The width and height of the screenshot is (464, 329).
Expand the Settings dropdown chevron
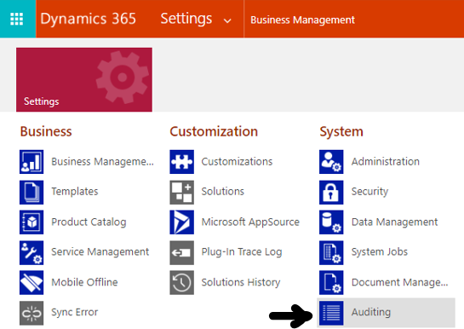click(x=227, y=20)
